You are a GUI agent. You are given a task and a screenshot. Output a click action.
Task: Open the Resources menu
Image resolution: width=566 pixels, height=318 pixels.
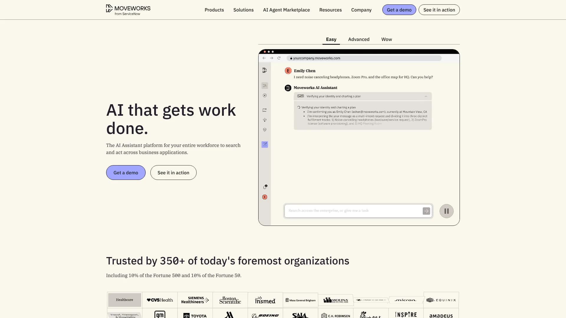pyautogui.click(x=330, y=10)
